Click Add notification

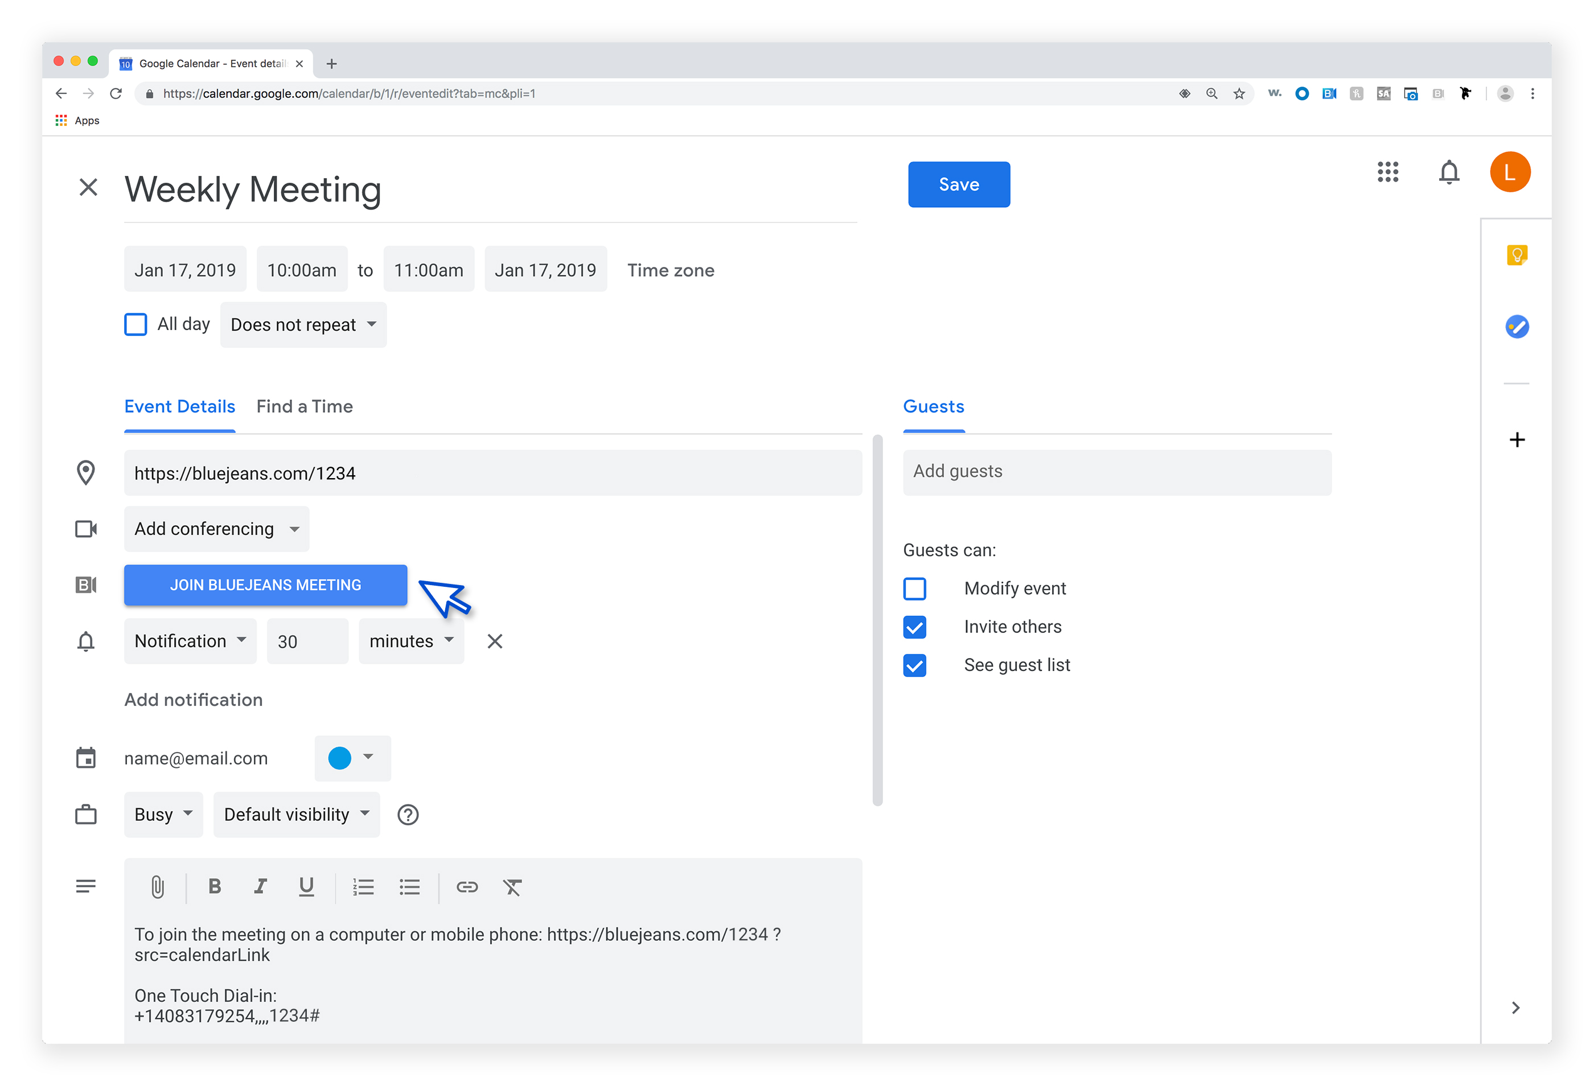point(194,700)
